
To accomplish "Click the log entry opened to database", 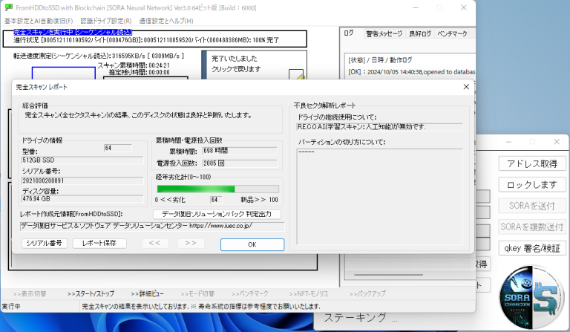I will tap(411, 72).
